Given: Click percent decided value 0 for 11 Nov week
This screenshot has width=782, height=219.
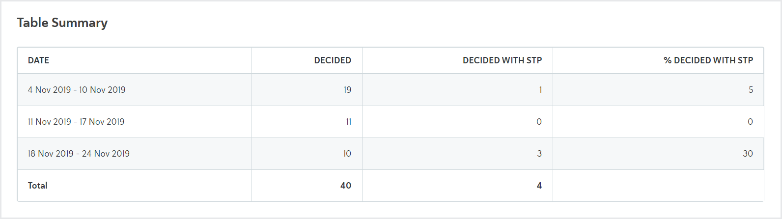Looking at the screenshot, I should coord(750,122).
